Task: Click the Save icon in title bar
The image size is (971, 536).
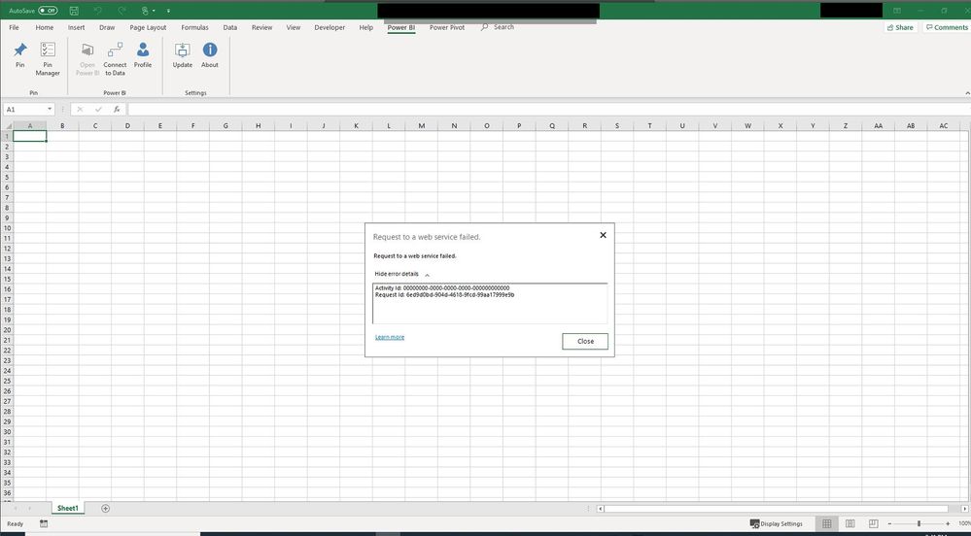Action: pyautogui.click(x=74, y=11)
